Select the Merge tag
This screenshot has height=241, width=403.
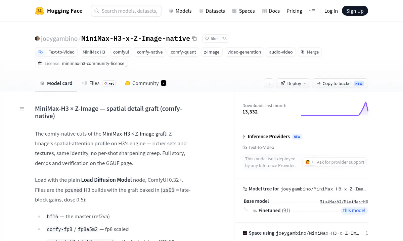(x=310, y=52)
